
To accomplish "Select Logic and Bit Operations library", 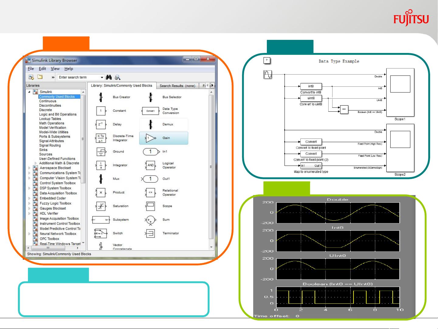I will click(x=58, y=114).
